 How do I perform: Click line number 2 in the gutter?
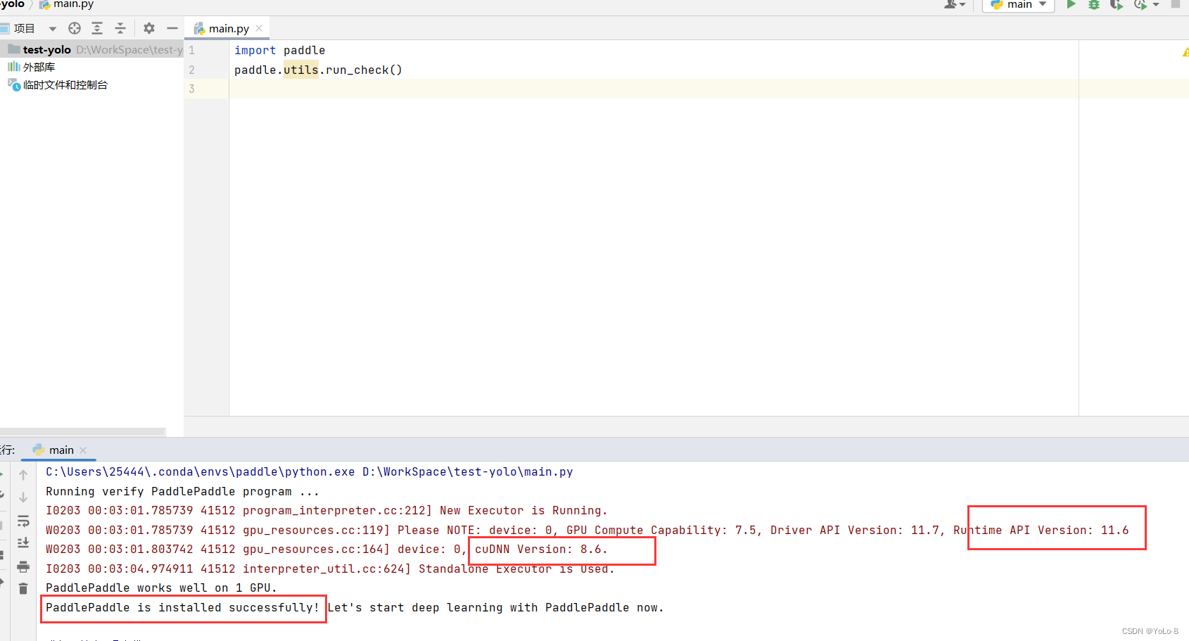(191, 70)
